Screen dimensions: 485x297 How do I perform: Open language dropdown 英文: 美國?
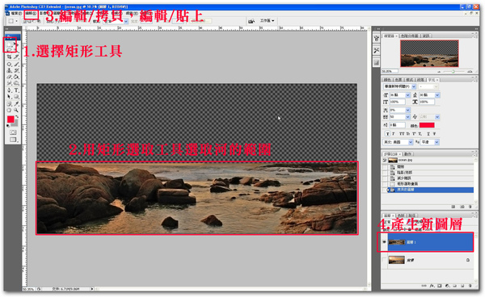click(411, 142)
